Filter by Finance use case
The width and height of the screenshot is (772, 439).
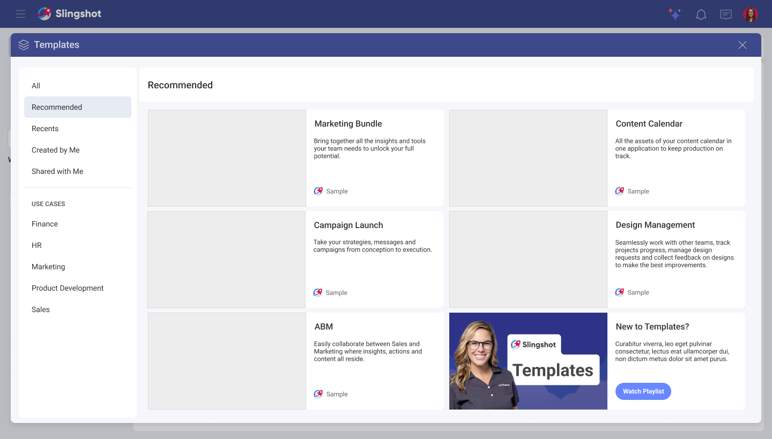click(78, 224)
